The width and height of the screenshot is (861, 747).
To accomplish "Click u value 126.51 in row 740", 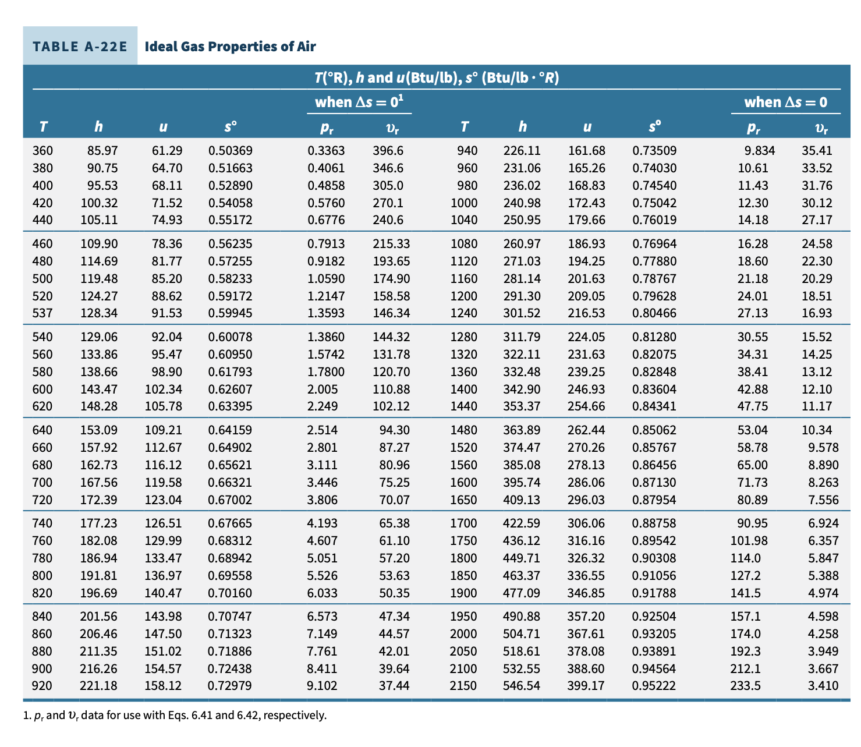I will coord(163,523).
